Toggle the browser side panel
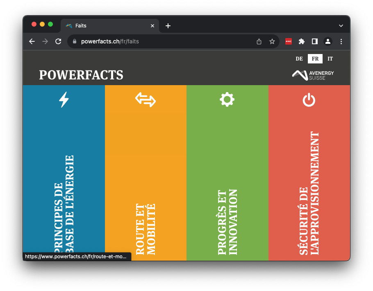The width and height of the screenshot is (373, 291). (x=315, y=41)
